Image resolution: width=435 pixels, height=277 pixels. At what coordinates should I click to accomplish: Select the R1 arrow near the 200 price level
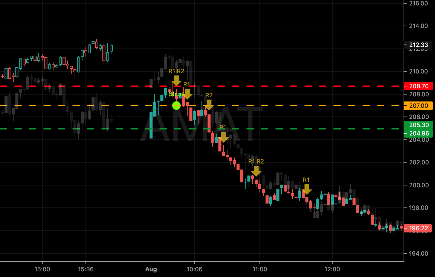(x=307, y=189)
